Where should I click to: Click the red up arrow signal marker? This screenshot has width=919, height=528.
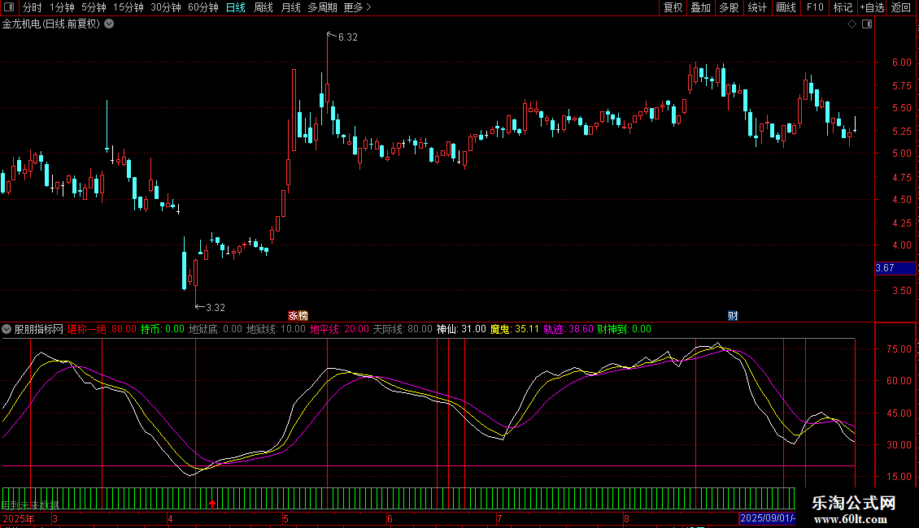[x=212, y=504]
